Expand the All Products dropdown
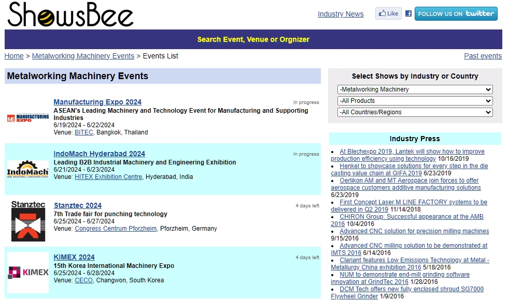Image resolution: width=508 pixels, height=301 pixels. point(415,101)
